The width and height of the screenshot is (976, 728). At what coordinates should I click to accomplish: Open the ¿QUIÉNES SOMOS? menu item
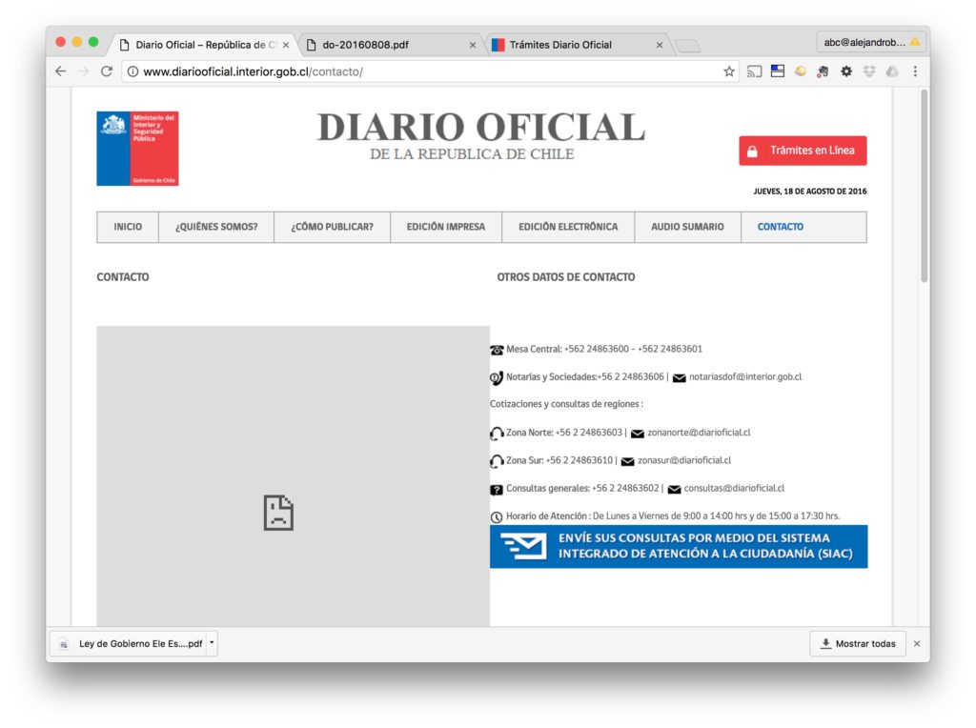tap(216, 227)
